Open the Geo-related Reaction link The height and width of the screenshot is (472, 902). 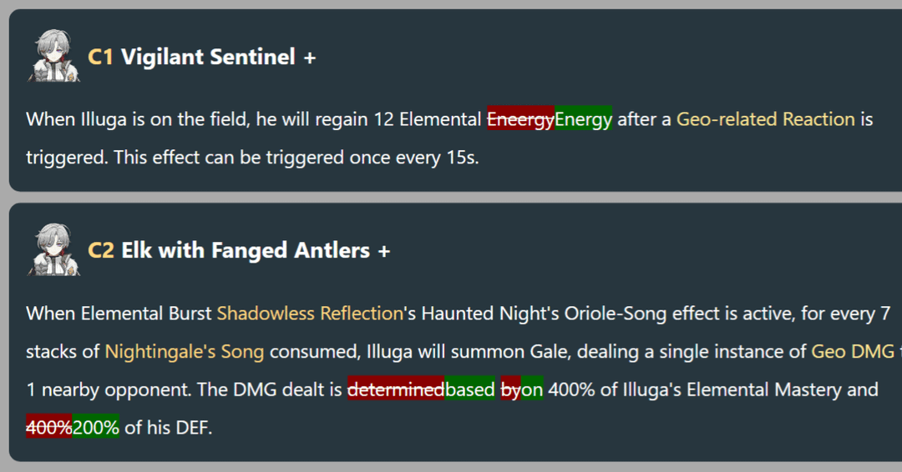(x=765, y=119)
